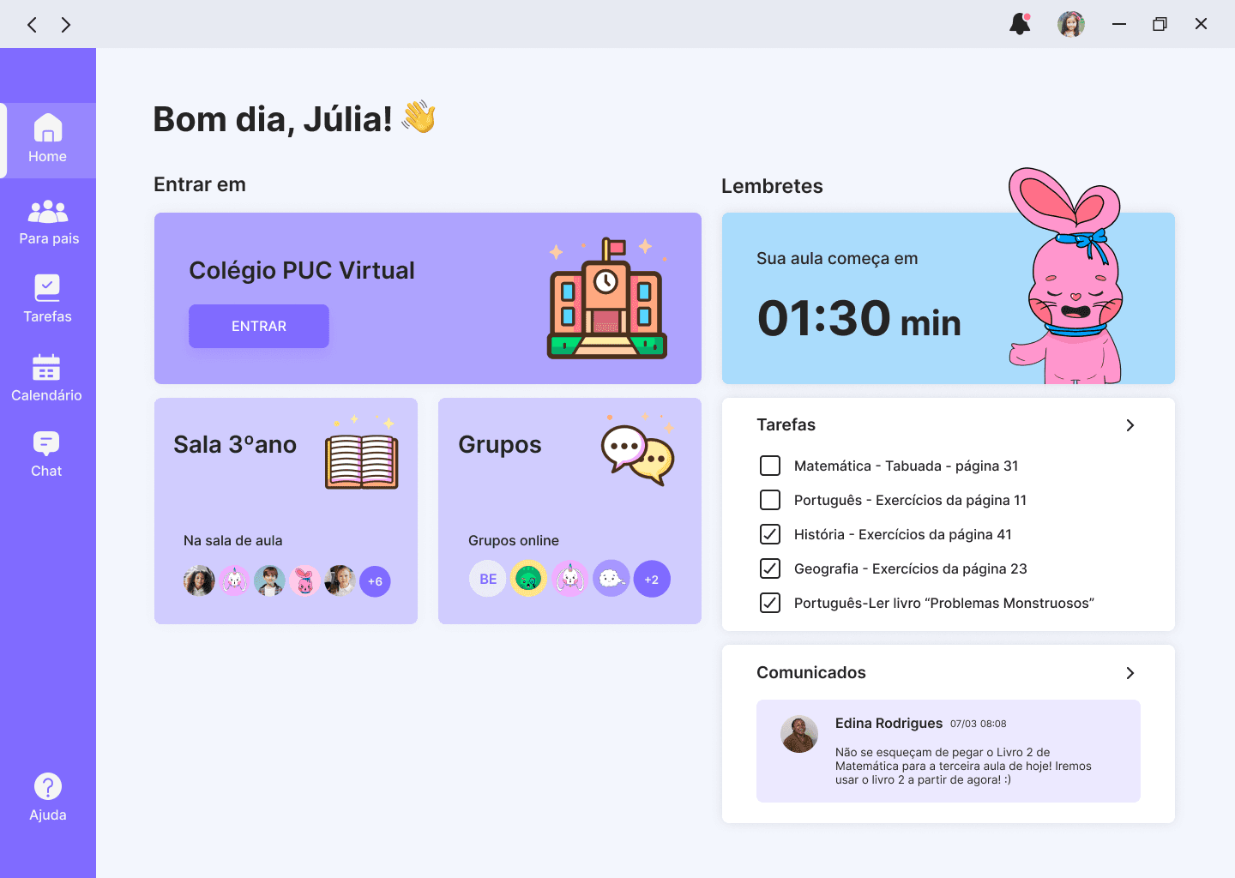Viewport: 1235px width, 878px height.
Task: Open the notifications bell icon
Action: click(1020, 24)
